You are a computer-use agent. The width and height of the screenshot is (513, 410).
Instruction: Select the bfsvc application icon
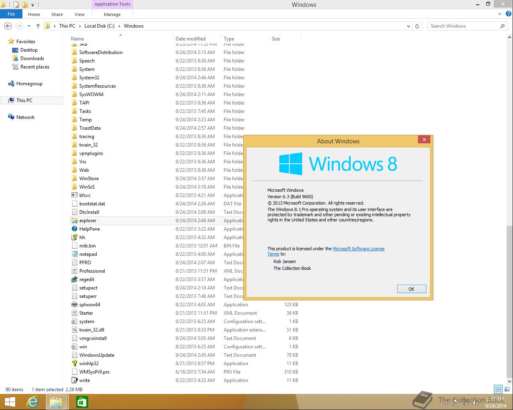coord(74,195)
